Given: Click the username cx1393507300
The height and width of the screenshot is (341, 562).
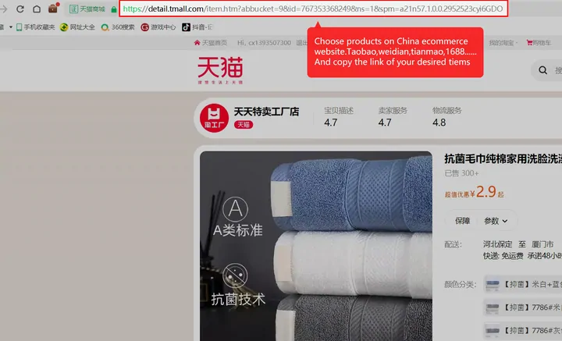Looking at the screenshot, I should pyautogui.click(x=269, y=43).
